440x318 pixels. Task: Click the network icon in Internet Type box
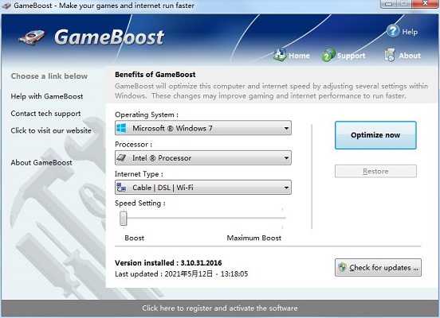(121, 188)
